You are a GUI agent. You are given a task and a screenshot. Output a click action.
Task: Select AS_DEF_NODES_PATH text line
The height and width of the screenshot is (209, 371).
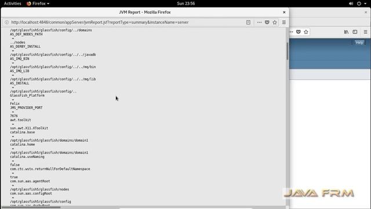point(26,34)
